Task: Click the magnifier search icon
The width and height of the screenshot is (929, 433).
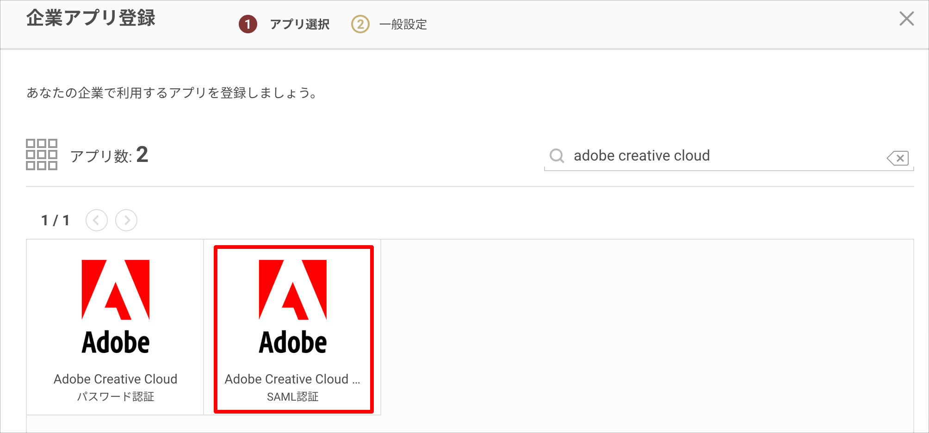Action: [x=557, y=156]
